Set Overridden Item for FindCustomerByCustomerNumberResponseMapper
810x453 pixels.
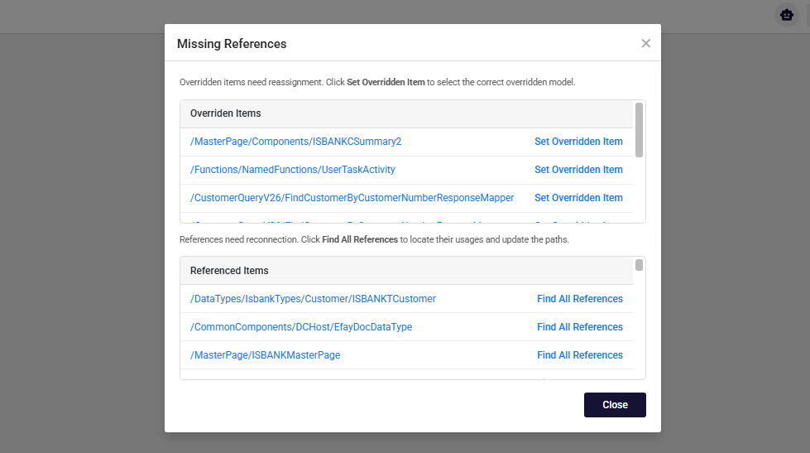pos(578,198)
